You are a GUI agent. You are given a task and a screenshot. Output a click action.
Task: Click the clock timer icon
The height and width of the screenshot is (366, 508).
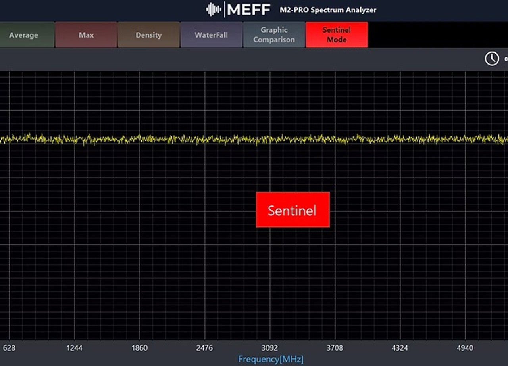492,59
